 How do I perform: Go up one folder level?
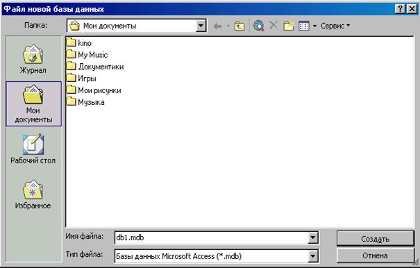240,26
